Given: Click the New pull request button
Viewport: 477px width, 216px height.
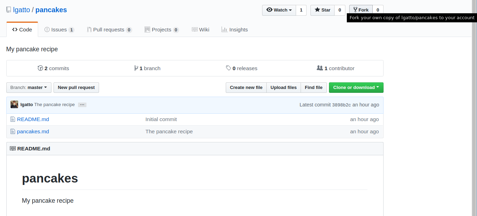Looking at the screenshot, I should (x=76, y=88).
